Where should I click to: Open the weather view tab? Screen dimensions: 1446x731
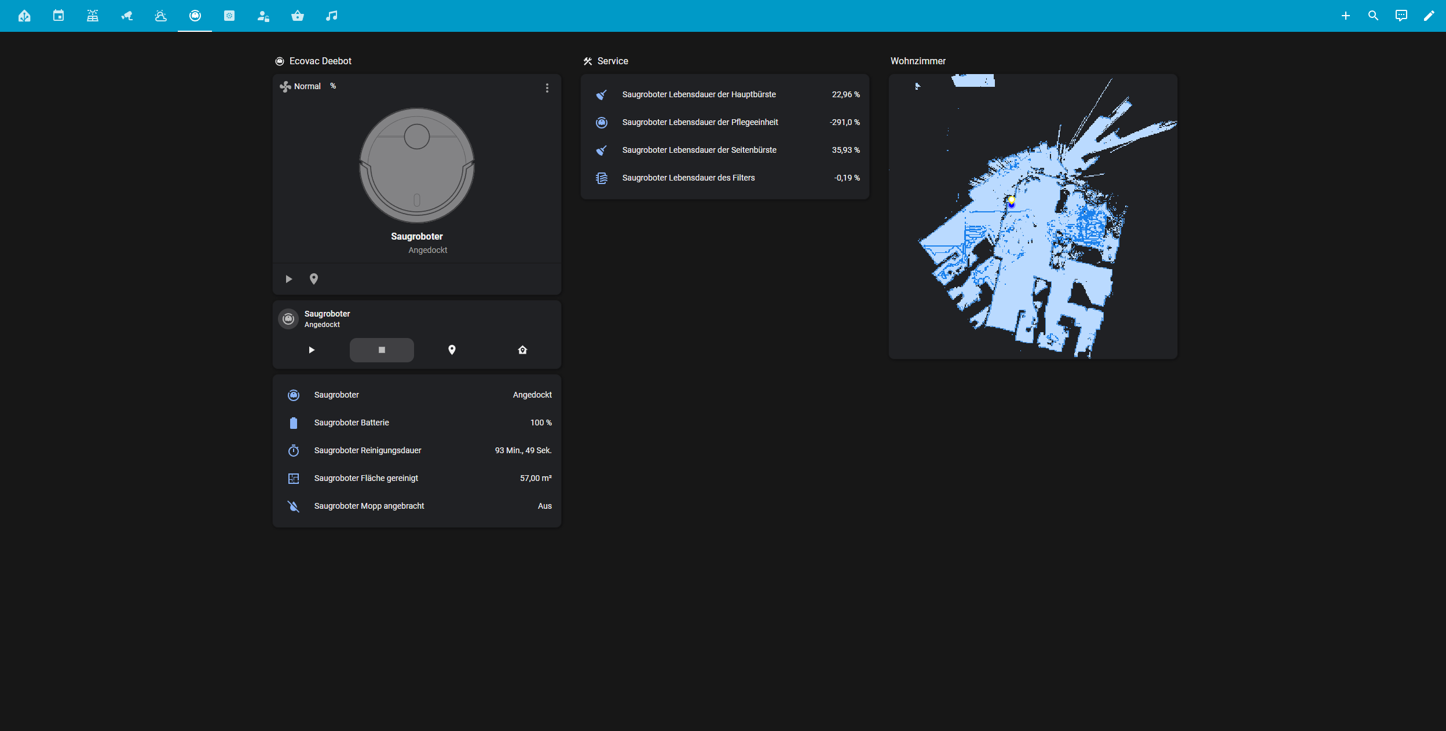[161, 16]
